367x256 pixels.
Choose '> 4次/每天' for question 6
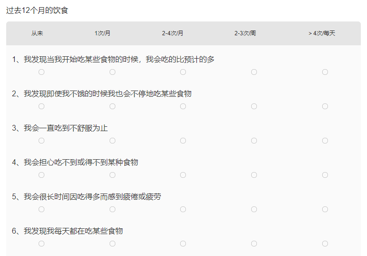(325, 244)
